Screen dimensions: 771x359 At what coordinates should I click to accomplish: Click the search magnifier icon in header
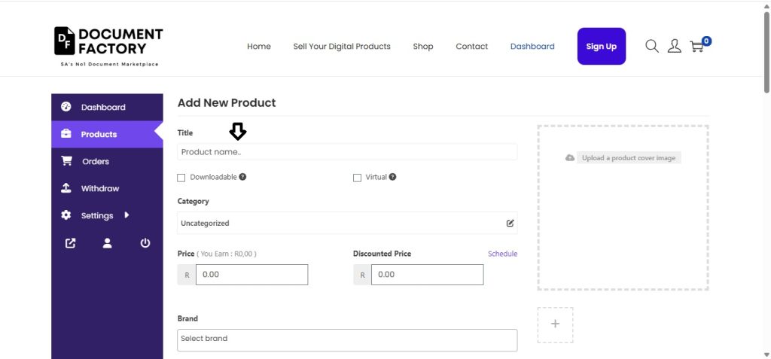[652, 47]
